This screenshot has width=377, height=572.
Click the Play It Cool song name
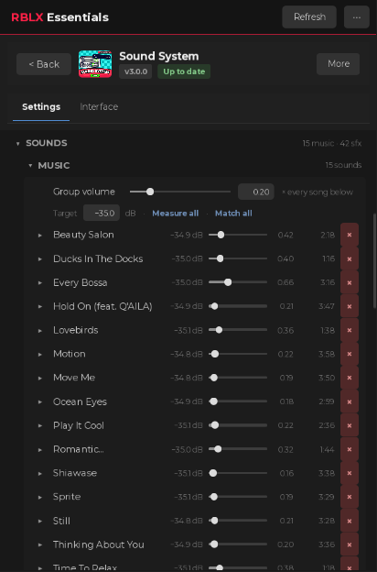[79, 425]
